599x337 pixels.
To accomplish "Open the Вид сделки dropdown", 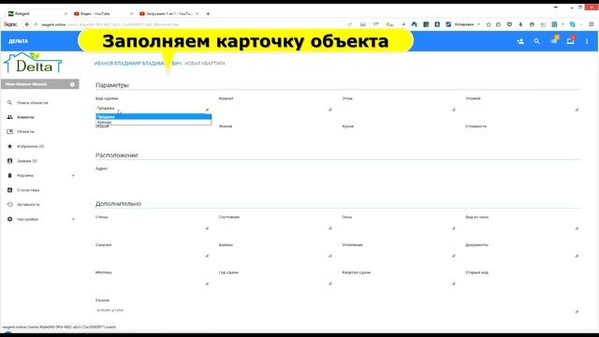I will click(x=153, y=109).
